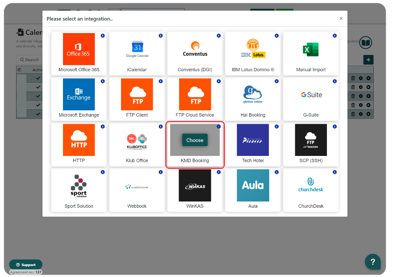
Task: Open info icon for Manual Import
Action: coord(334,36)
